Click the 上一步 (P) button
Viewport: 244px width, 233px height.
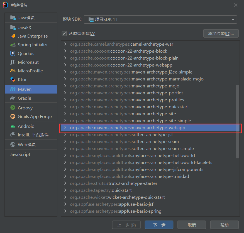tap(126, 225)
